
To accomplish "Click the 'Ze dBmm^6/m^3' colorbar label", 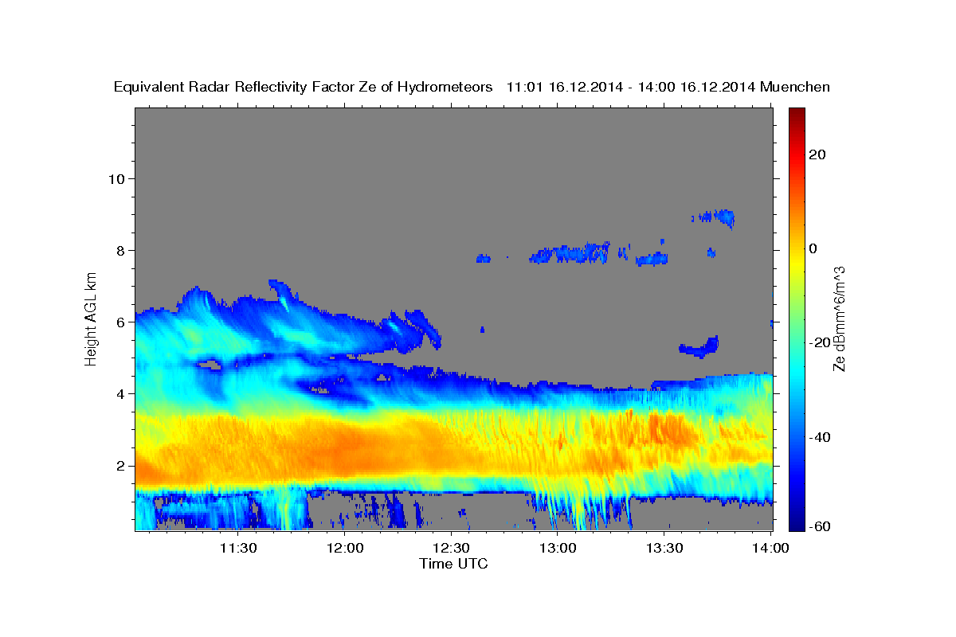I will click(x=839, y=318).
